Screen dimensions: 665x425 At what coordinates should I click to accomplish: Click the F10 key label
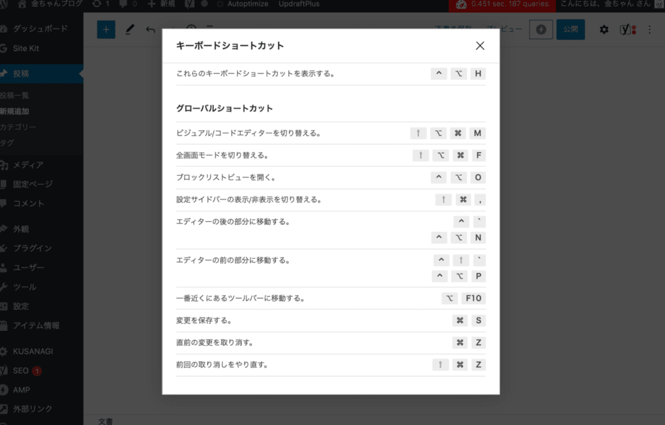click(473, 298)
